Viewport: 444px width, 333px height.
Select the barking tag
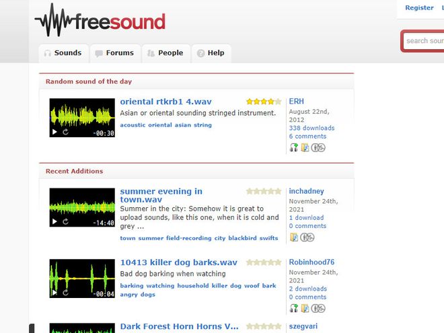(x=132, y=286)
